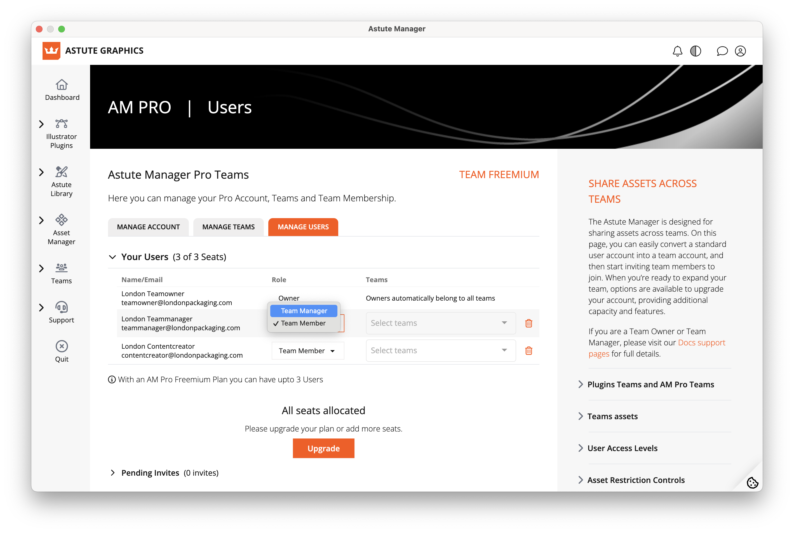The image size is (794, 533).
Task: Switch to the Manage Teams tab
Action: point(228,227)
